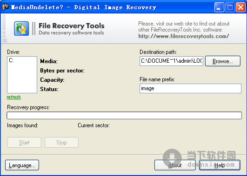Viewport: 247px width, 176px height.
Task: Click the Destination path input field
Action: coord(171,61)
